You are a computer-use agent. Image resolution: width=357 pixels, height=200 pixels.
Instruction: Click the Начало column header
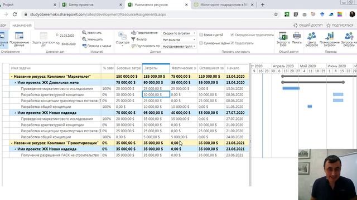(x=237, y=68)
